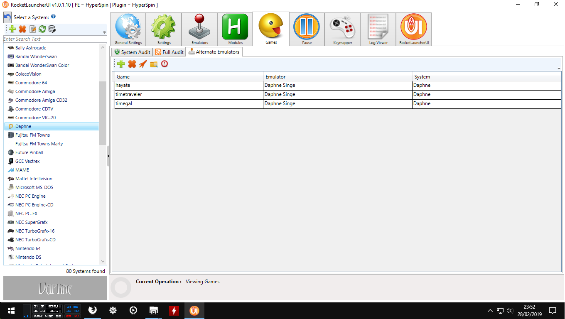The width and height of the screenshot is (565, 319).
Task: Click the green plus icon in games toolbar
Action: click(x=121, y=64)
